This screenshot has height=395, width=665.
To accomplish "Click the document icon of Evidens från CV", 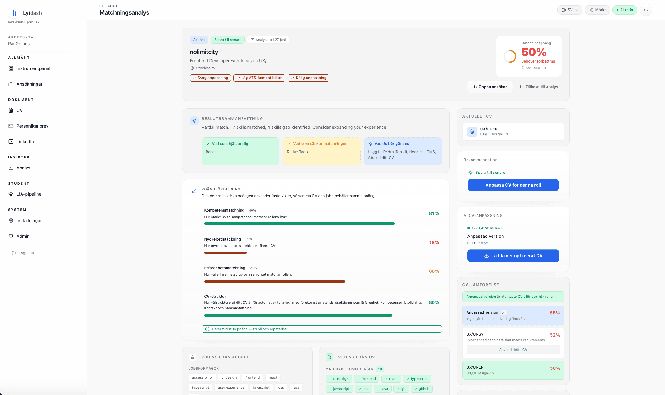I will pos(329,357).
